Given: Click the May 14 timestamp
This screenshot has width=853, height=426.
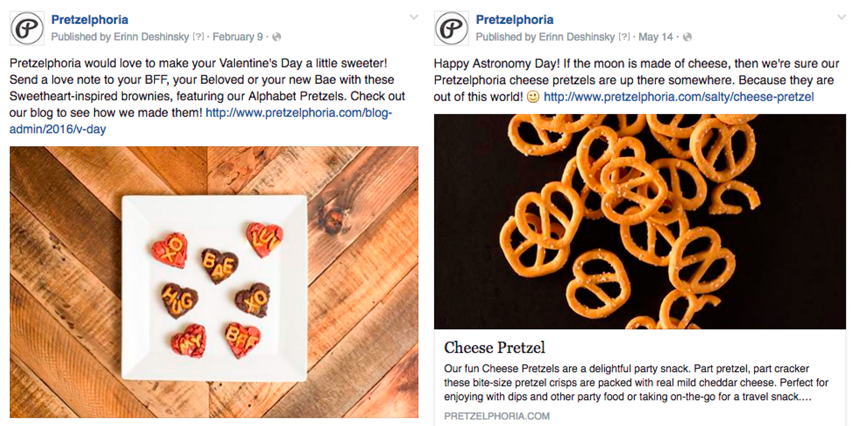Looking at the screenshot, I should tap(655, 37).
